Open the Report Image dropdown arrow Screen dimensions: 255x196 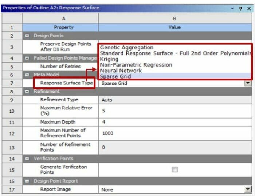point(248,189)
